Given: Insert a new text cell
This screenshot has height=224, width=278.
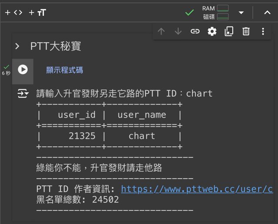Looking at the screenshot, I should click(x=37, y=13).
